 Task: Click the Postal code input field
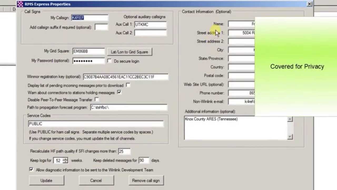tap(241, 76)
